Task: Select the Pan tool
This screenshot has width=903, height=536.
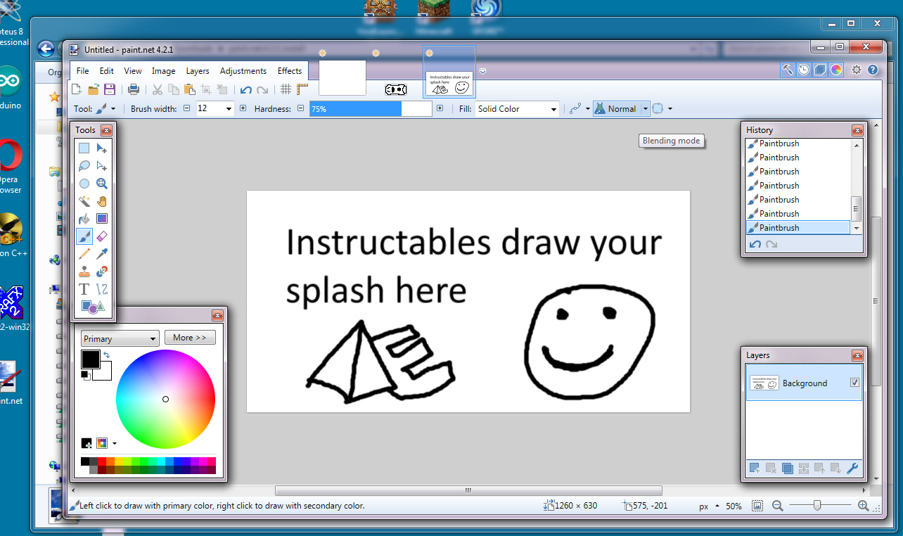Action: coord(102,200)
